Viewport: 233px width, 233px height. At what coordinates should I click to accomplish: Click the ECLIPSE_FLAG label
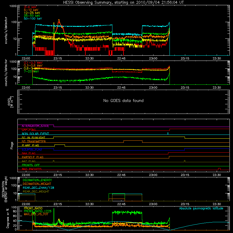(32, 149)
